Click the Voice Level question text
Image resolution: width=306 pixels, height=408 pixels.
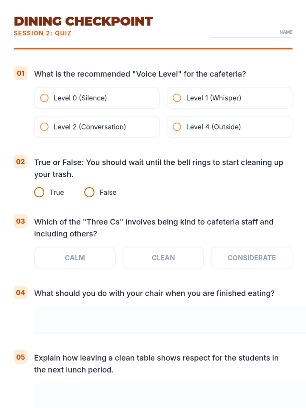tap(140, 74)
